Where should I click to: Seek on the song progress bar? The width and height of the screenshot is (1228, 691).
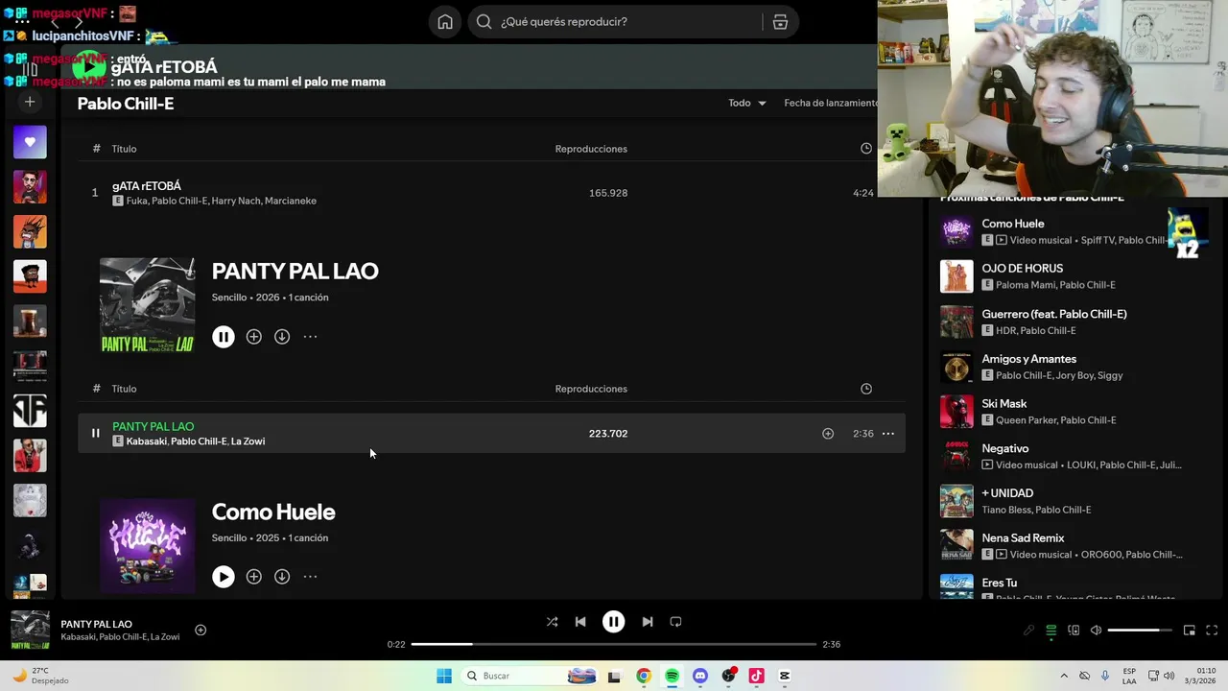tap(614, 644)
